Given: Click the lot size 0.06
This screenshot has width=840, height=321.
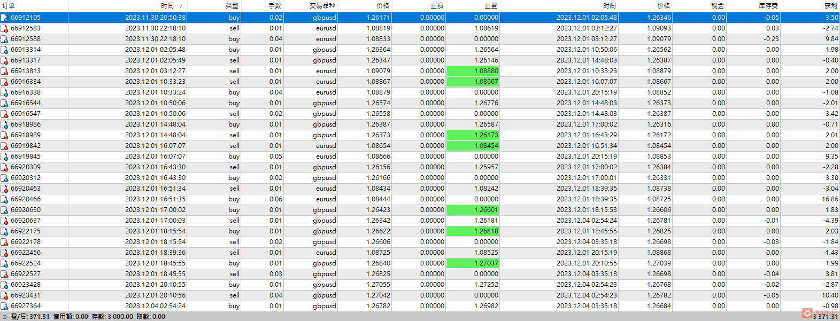Looking at the screenshot, I should [276, 199].
